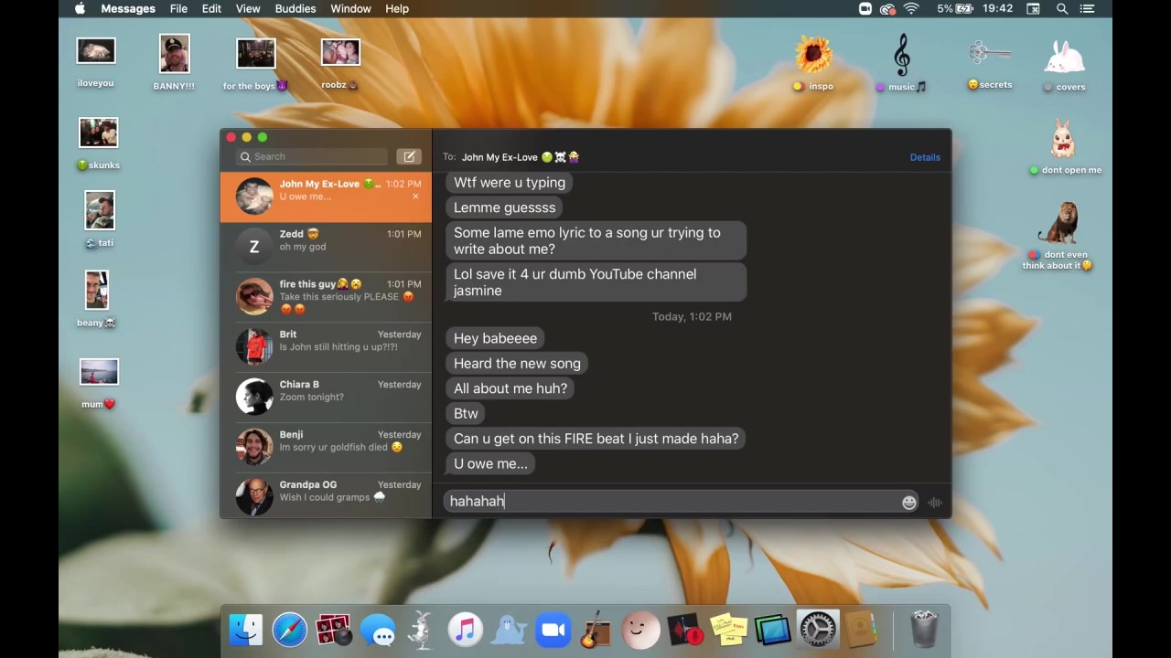Open the Buddies menu
The height and width of the screenshot is (658, 1171).
coord(295,8)
